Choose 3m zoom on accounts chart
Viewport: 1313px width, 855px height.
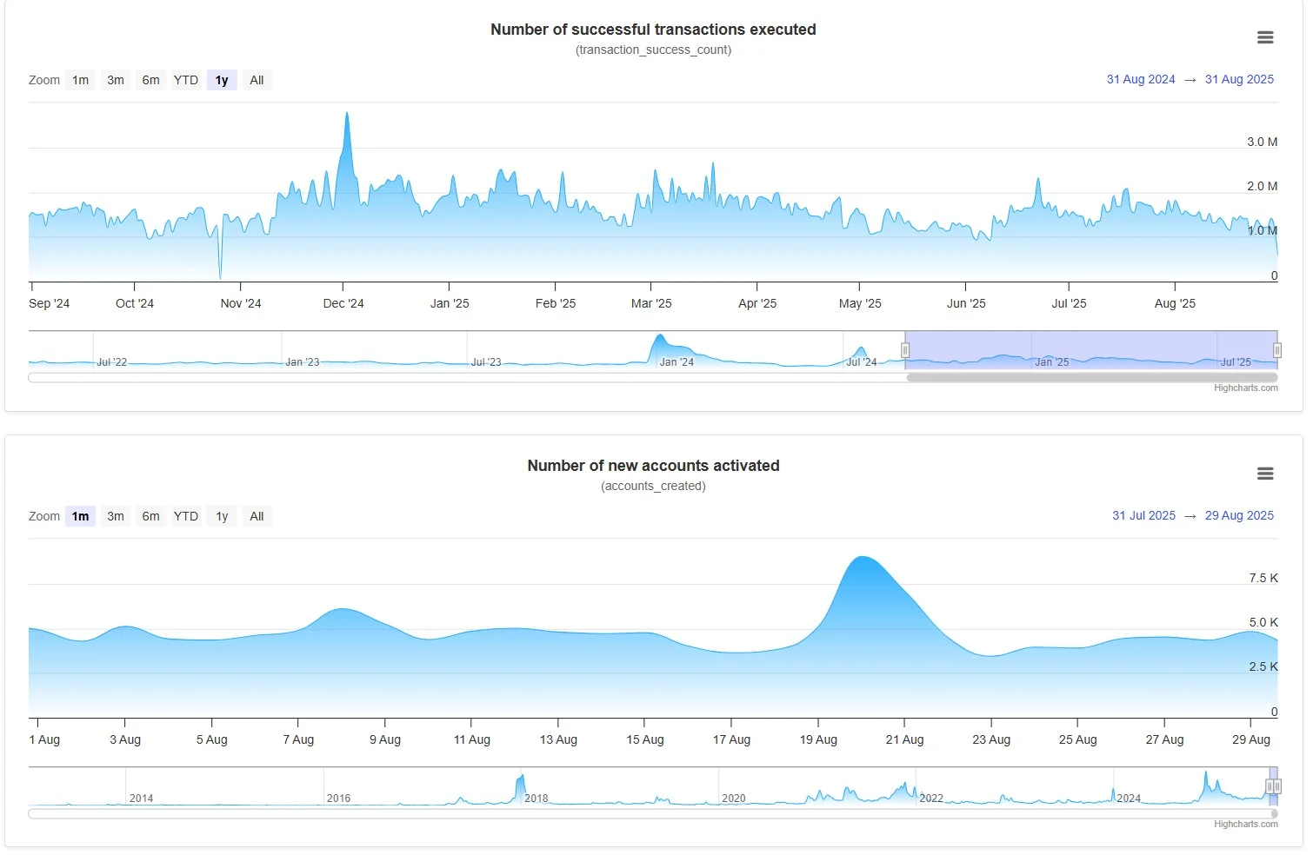click(x=116, y=516)
